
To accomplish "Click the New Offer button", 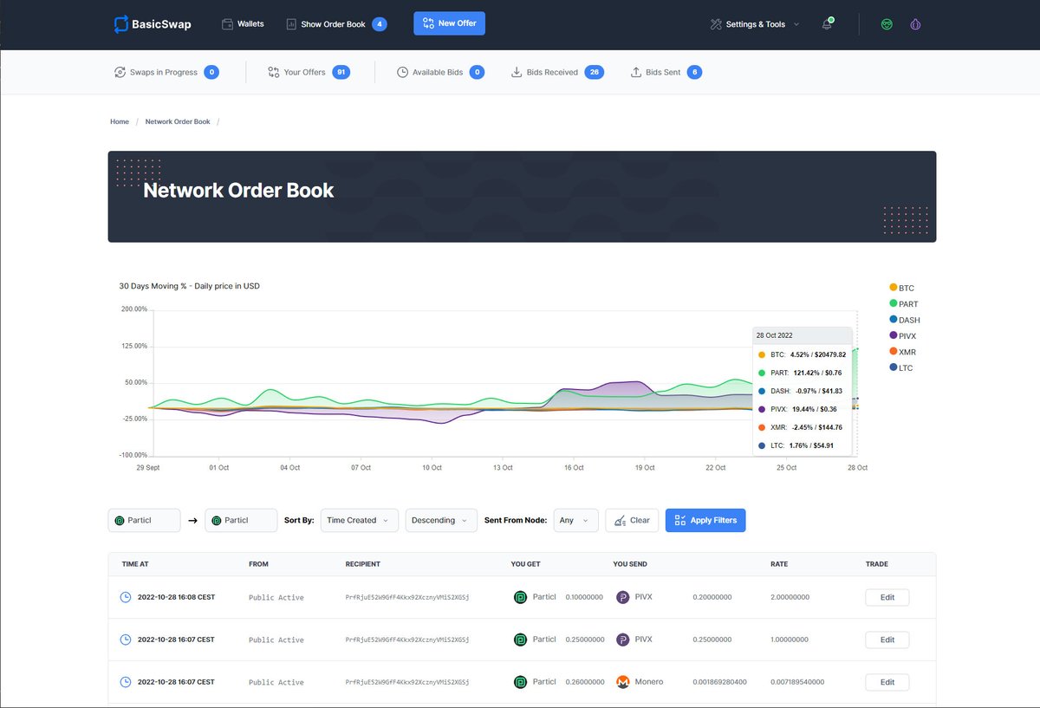I will coord(449,23).
